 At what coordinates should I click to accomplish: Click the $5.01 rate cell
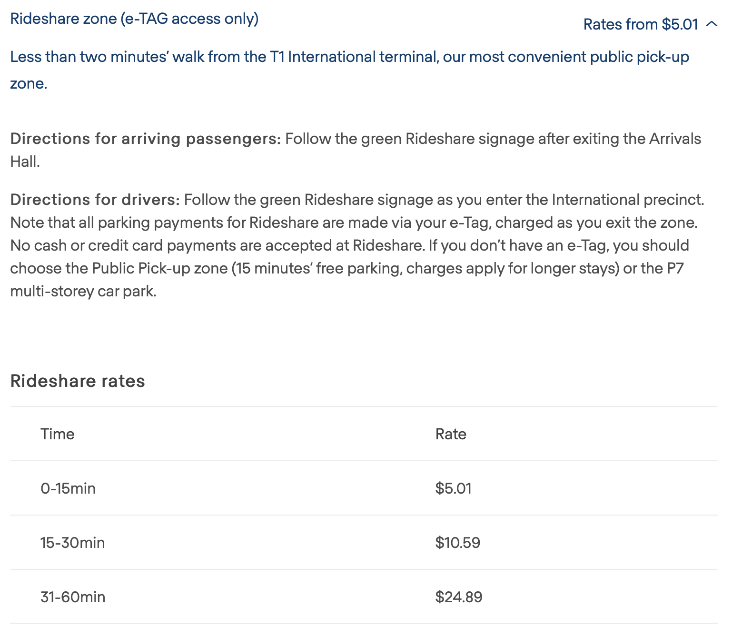pos(454,488)
